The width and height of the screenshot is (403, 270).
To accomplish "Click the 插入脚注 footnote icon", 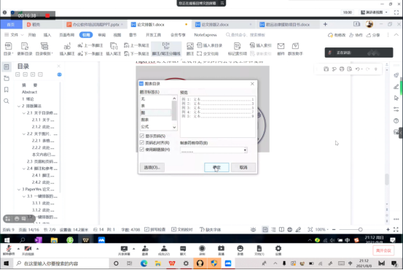I will click(x=67, y=46).
